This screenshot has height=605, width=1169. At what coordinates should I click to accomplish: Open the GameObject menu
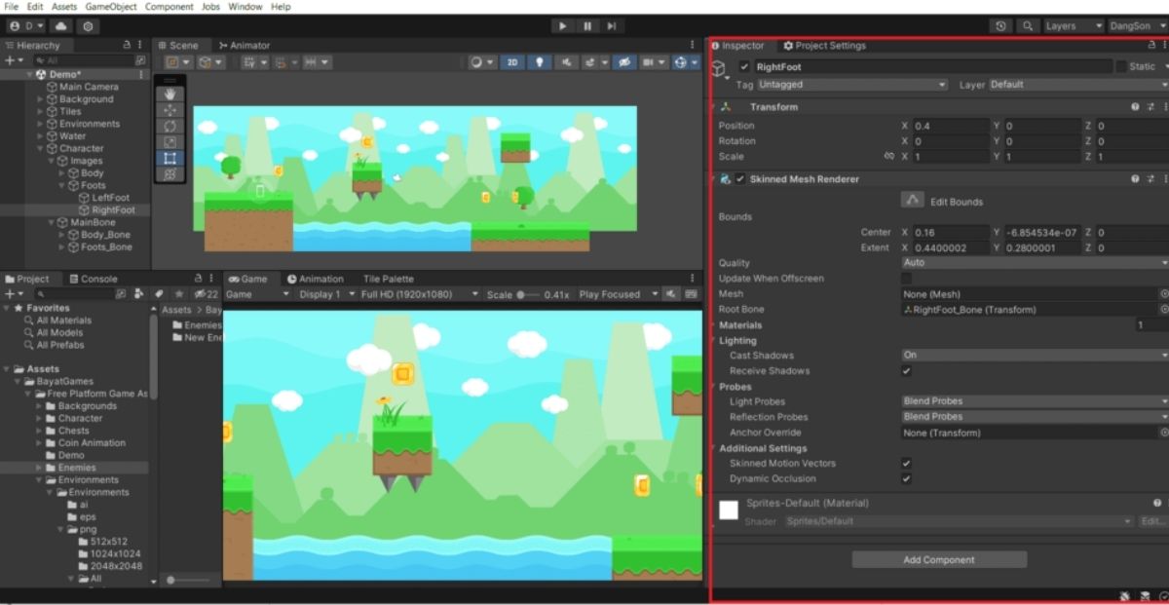coord(112,7)
